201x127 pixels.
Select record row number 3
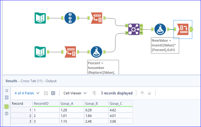coord(22,121)
